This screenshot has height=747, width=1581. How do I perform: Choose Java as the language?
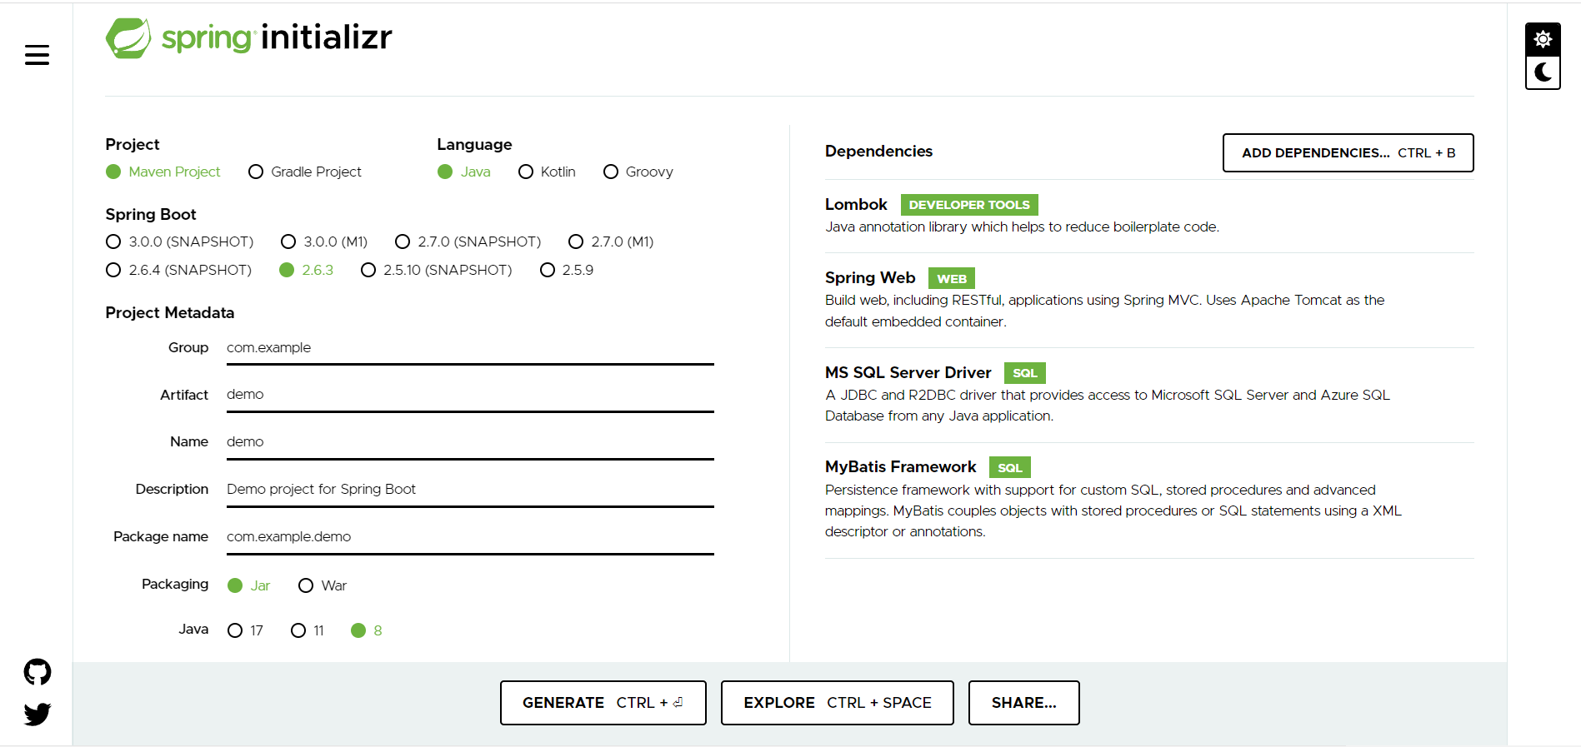point(464,172)
